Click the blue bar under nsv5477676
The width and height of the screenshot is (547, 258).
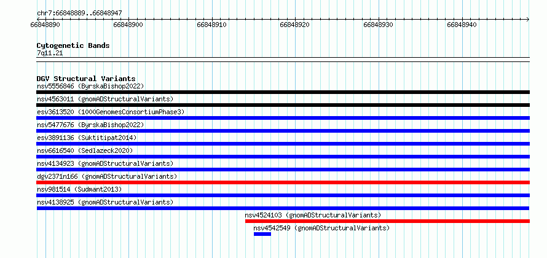[283, 131]
